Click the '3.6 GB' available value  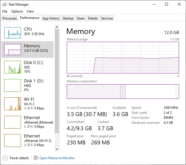pos(120,114)
